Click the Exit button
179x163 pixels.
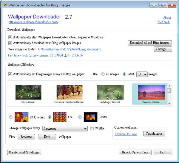pos(163,152)
